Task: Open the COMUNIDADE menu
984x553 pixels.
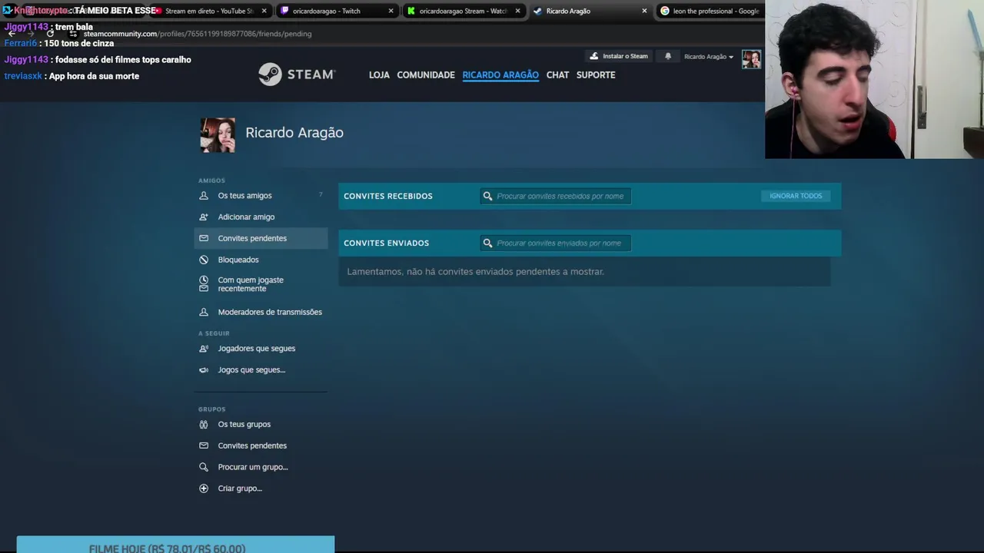Action: [x=426, y=75]
